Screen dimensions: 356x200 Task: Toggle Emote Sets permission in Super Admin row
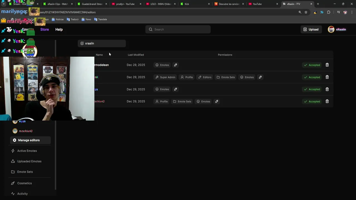tap(226, 77)
